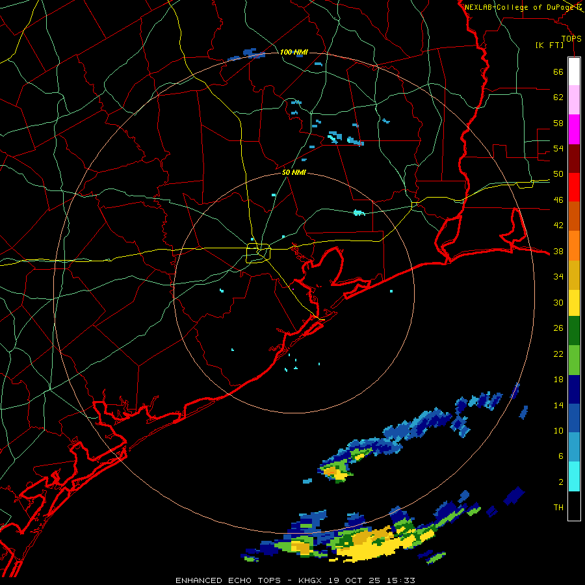Click the '66' scale label
Image resolution: width=585 pixels, height=585 pixels.
[558, 71]
